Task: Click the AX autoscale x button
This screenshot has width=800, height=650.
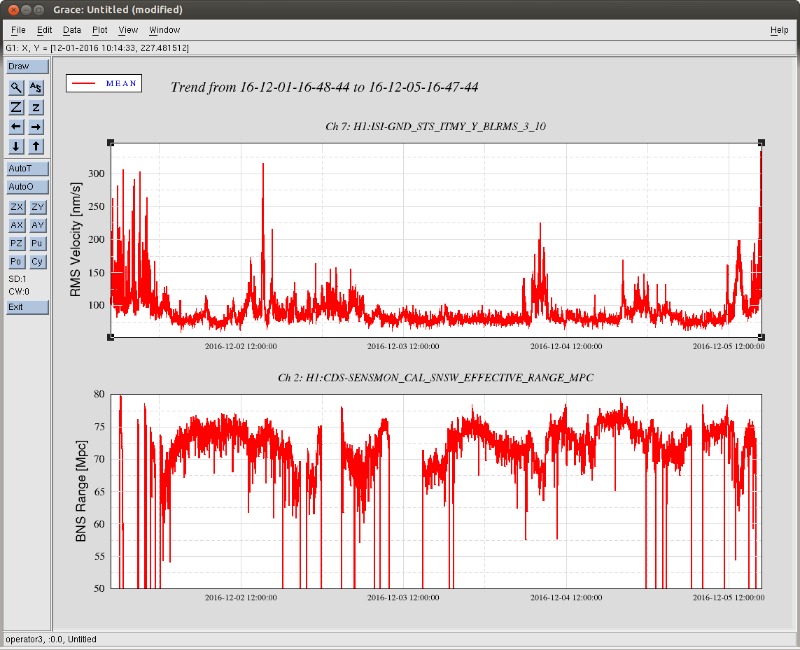Action: (17, 225)
